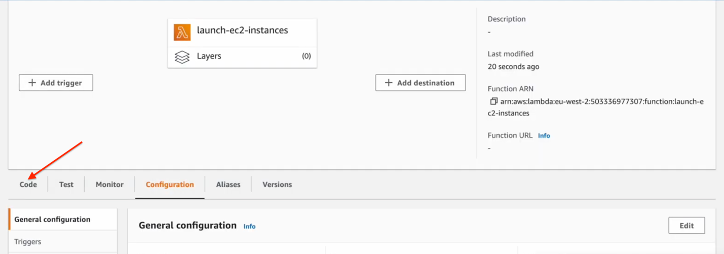Click the Function ARN value text
Screen dimensions: 724x254
(x=596, y=107)
